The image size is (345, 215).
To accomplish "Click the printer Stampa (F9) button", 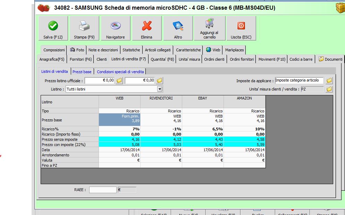I will click(84, 28).
